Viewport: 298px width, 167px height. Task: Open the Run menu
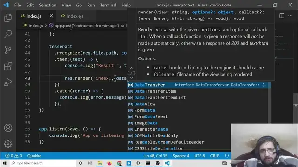(91, 5)
